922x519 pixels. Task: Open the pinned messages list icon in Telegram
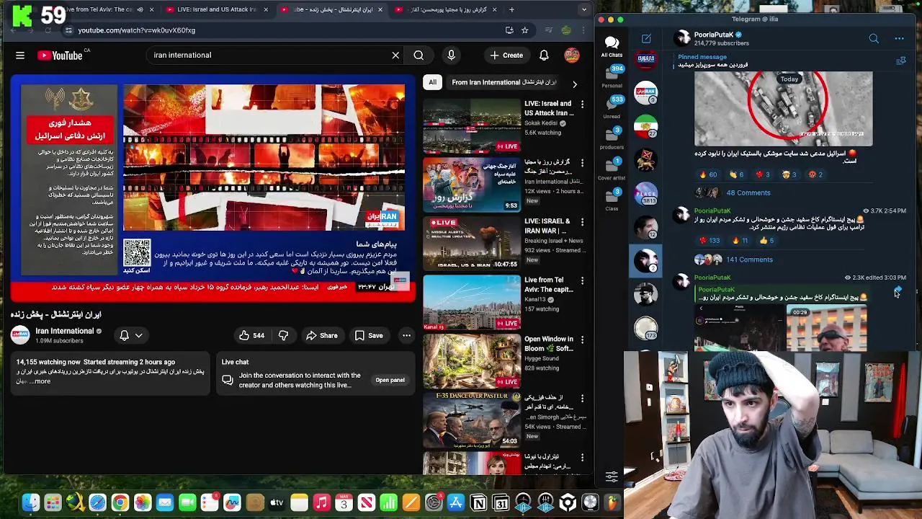pyautogui.click(x=900, y=61)
